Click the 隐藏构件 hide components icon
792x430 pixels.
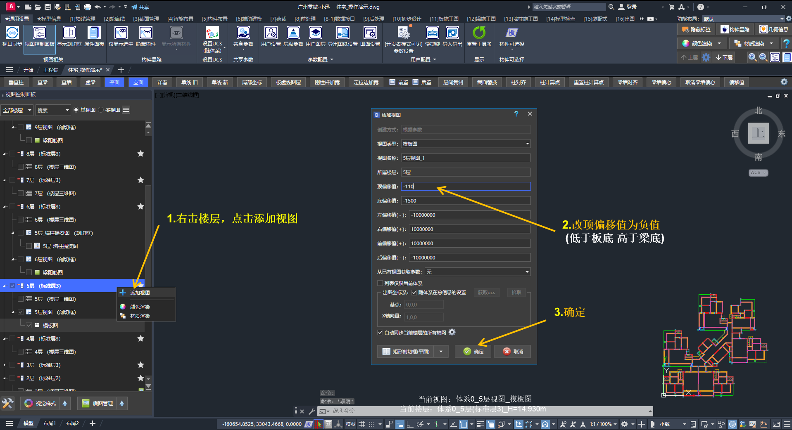[x=146, y=33]
